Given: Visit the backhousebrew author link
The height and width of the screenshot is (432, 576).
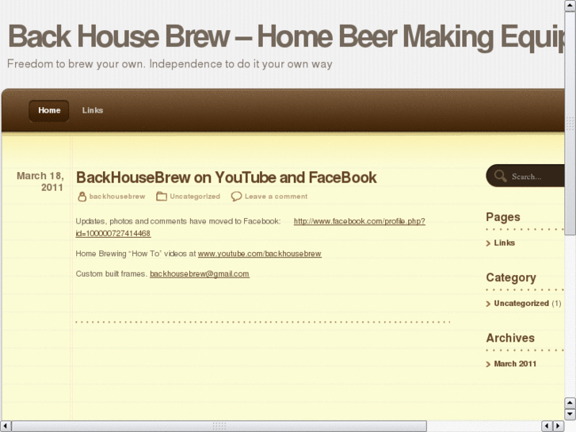Looking at the screenshot, I should [117, 197].
